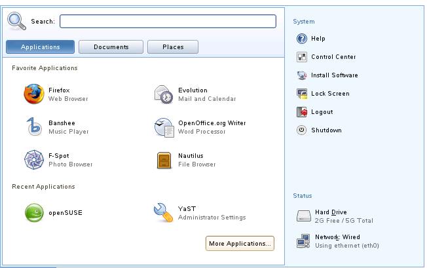This screenshot has width=427, height=268.
Task: Open the Help link text
Action: [x=318, y=39]
